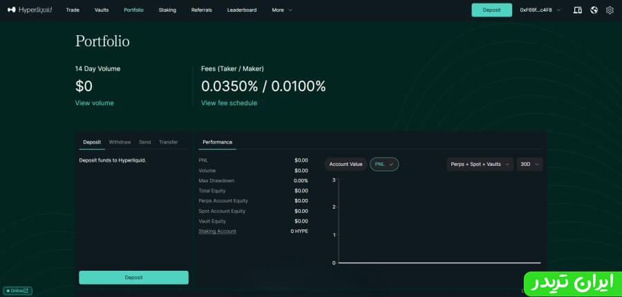
Task: Go to the Trade page
Action: coord(73,10)
